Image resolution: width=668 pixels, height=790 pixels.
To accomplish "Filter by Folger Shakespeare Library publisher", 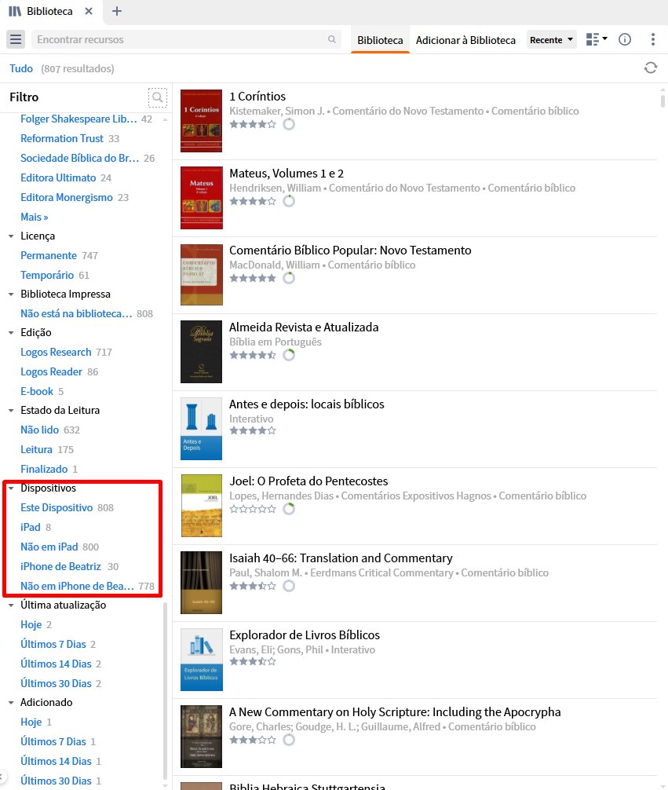I will coord(78,119).
